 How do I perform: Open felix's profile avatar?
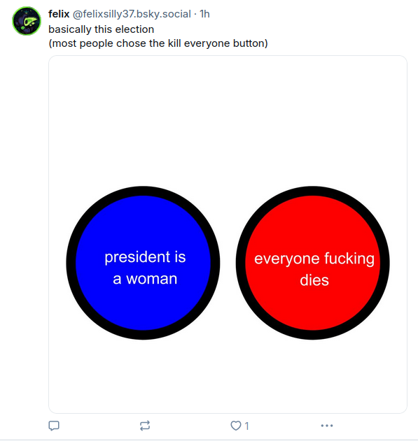[x=27, y=21]
